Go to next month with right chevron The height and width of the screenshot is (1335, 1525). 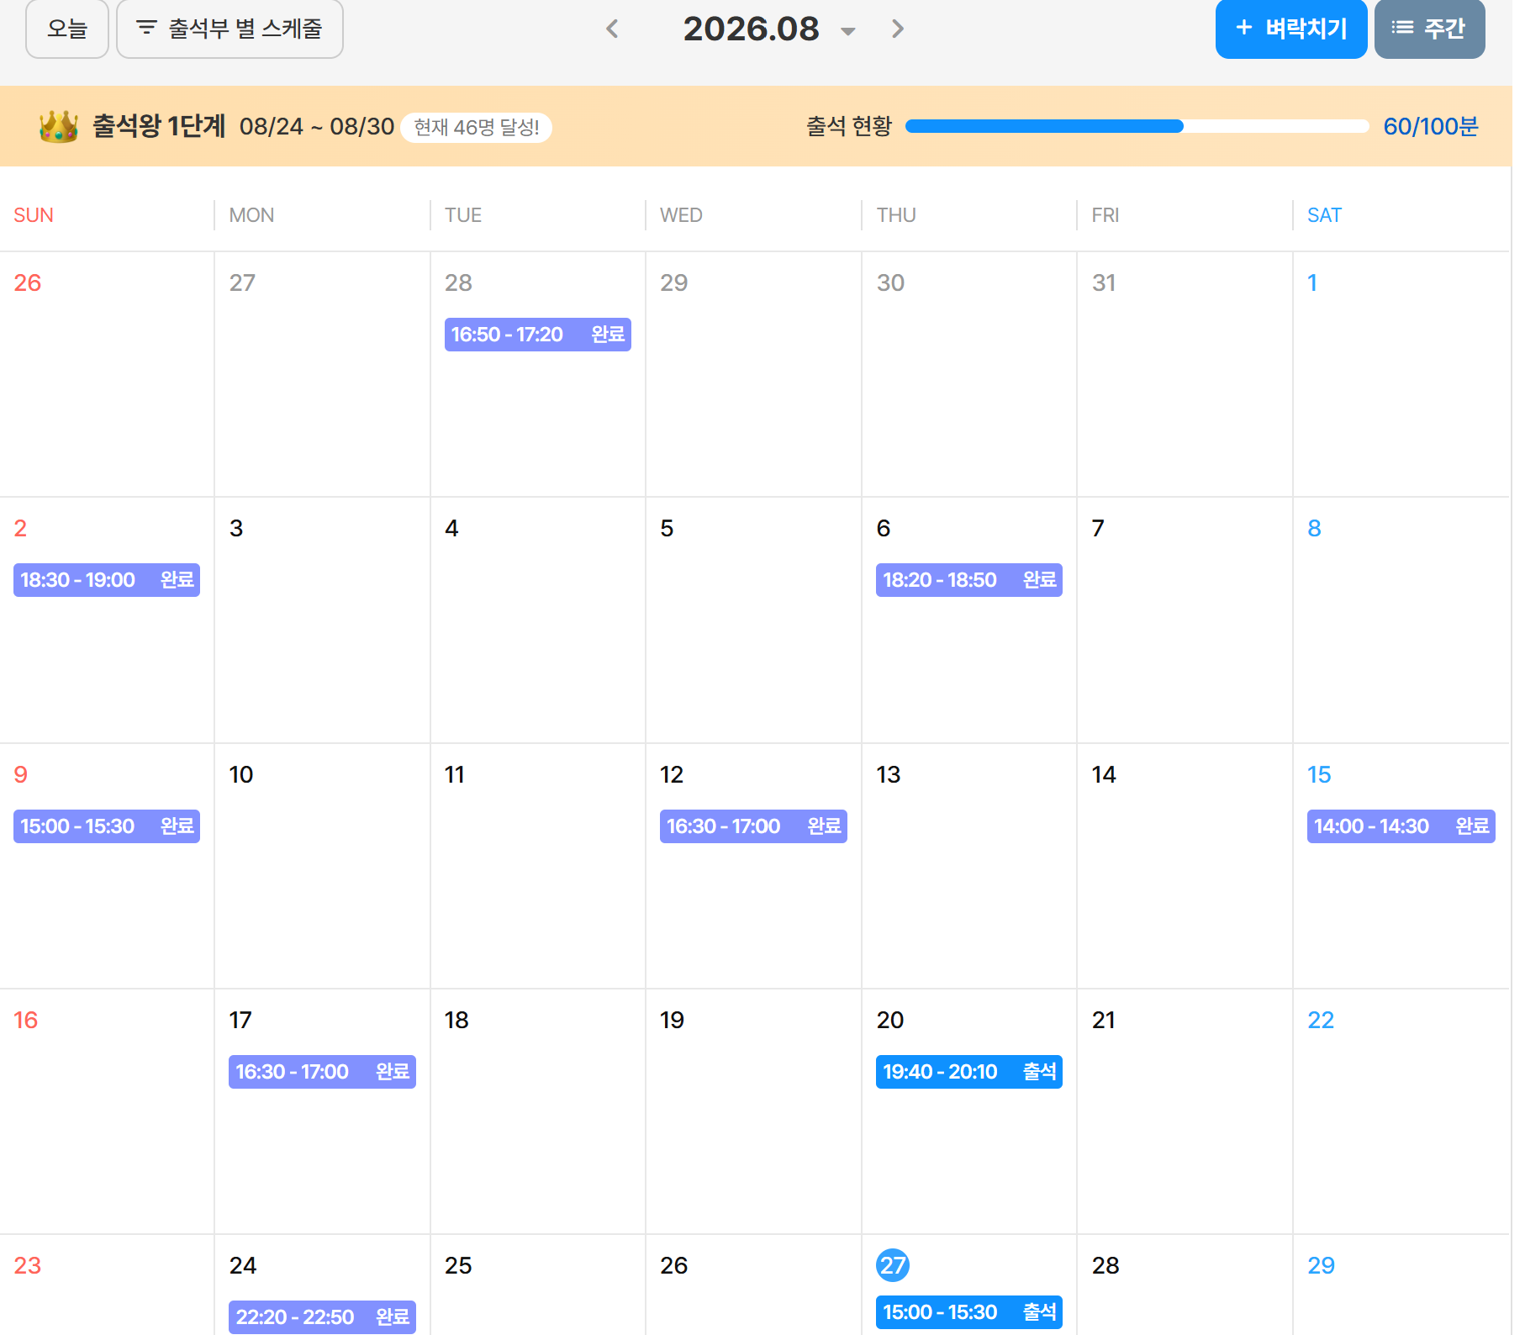tap(898, 29)
